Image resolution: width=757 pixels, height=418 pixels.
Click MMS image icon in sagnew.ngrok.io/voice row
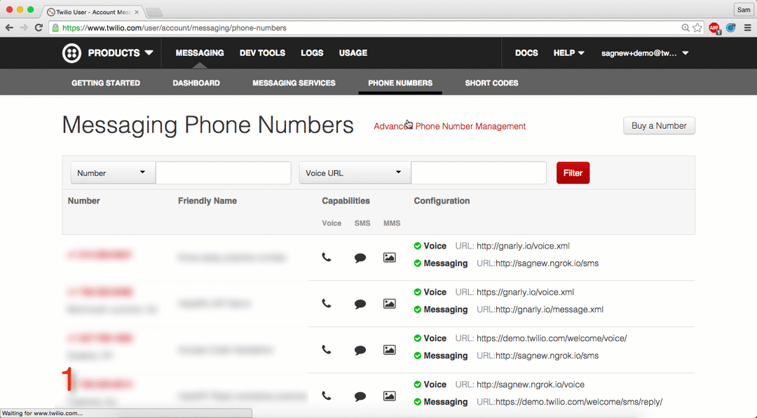[x=390, y=396]
